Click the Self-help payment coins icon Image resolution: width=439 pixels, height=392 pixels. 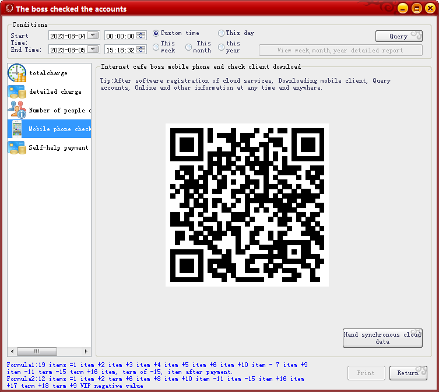pyautogui.click(x=17, y=147)
